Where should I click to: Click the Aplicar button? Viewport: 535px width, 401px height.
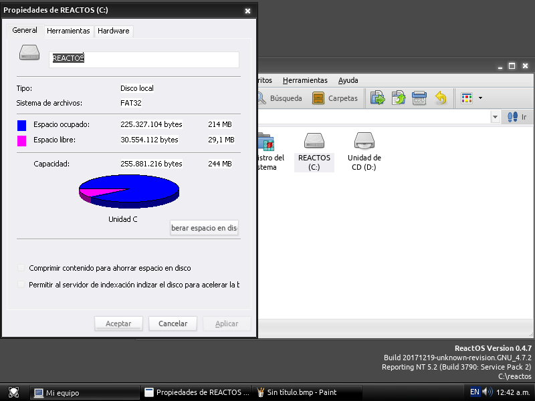(x=227, y=323)
